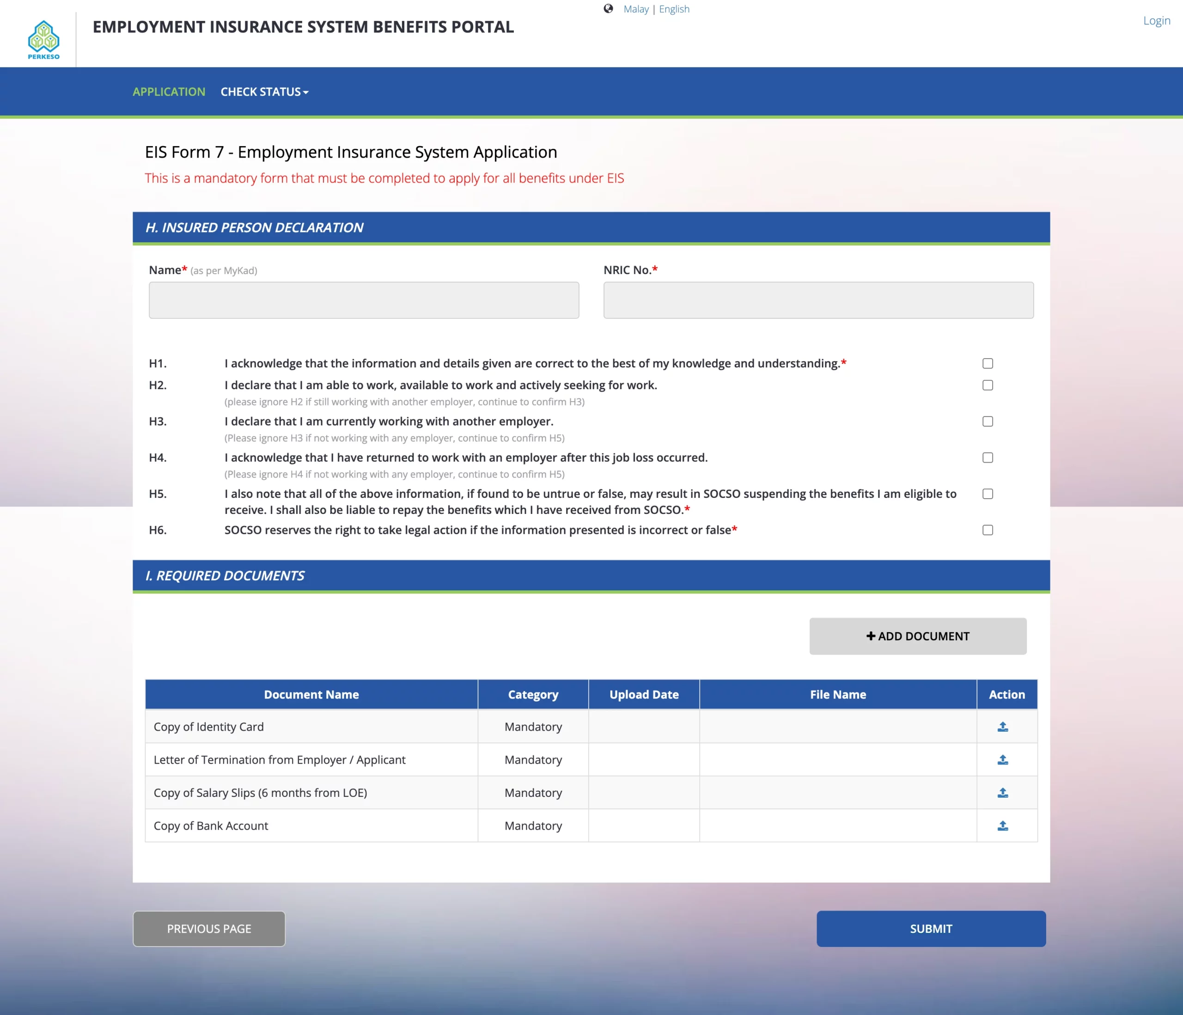The image size is (1183, 1015).
Task: Tick the H5 benefits suspension acknowledgment
Action: click(x=988, y=494)
